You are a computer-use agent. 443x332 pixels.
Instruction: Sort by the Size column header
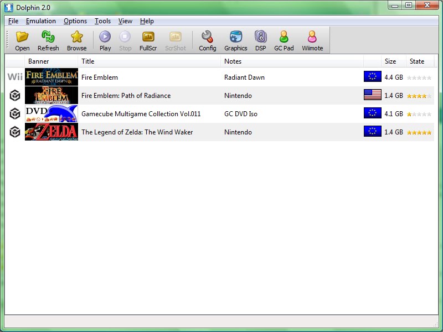click(x=393, y=61)
